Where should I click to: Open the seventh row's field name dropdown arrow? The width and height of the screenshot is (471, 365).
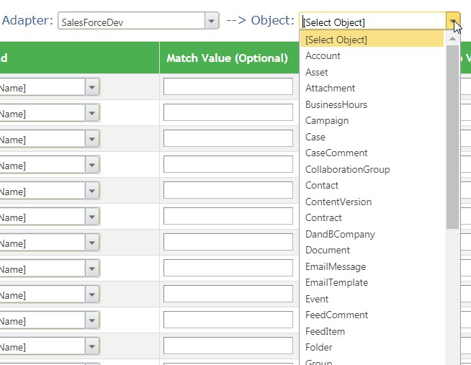point(92,243)
